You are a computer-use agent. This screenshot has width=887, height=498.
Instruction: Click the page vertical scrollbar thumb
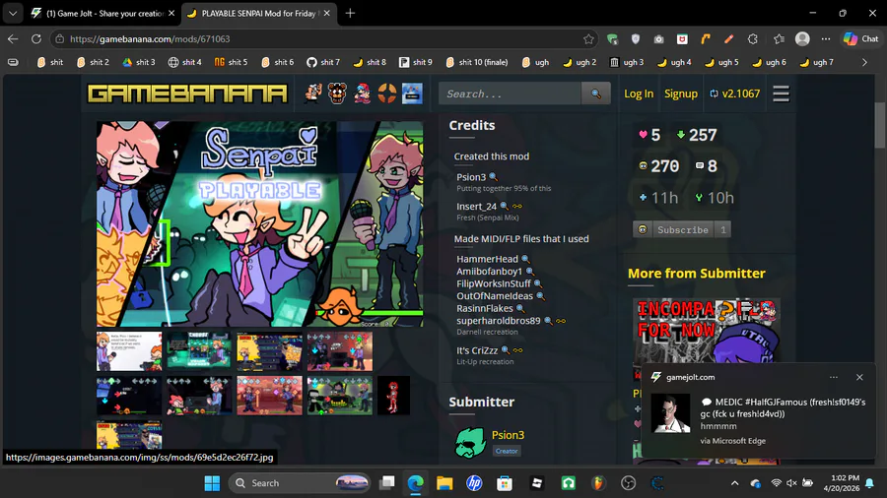pos(880,125)
